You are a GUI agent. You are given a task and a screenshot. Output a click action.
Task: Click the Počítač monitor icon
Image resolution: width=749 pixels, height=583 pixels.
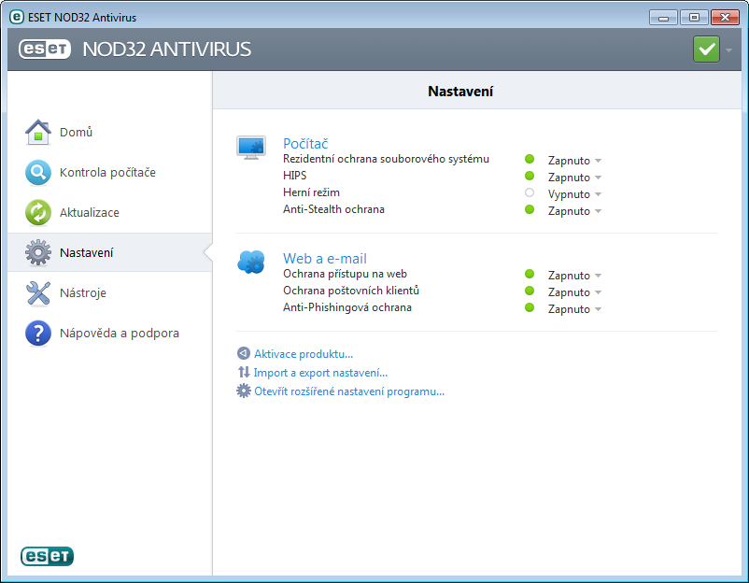251,148
